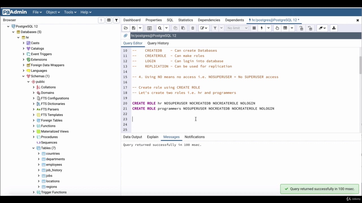Collapse the Tables (7) node
This screenshot has width=362, height=203.
click(x=34, y=148)
